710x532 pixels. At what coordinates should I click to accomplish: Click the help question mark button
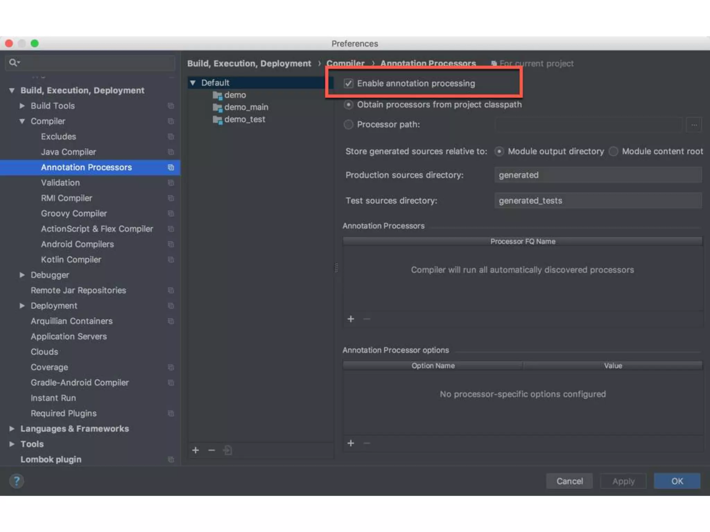point(16,481)
